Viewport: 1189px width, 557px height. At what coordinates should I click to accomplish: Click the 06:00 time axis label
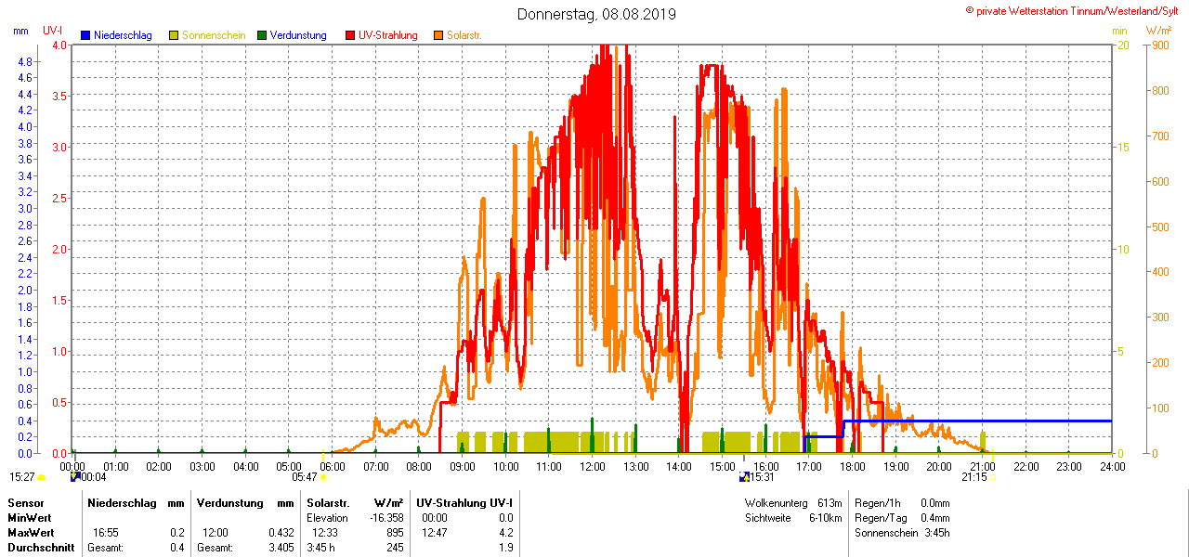[333, 465]
